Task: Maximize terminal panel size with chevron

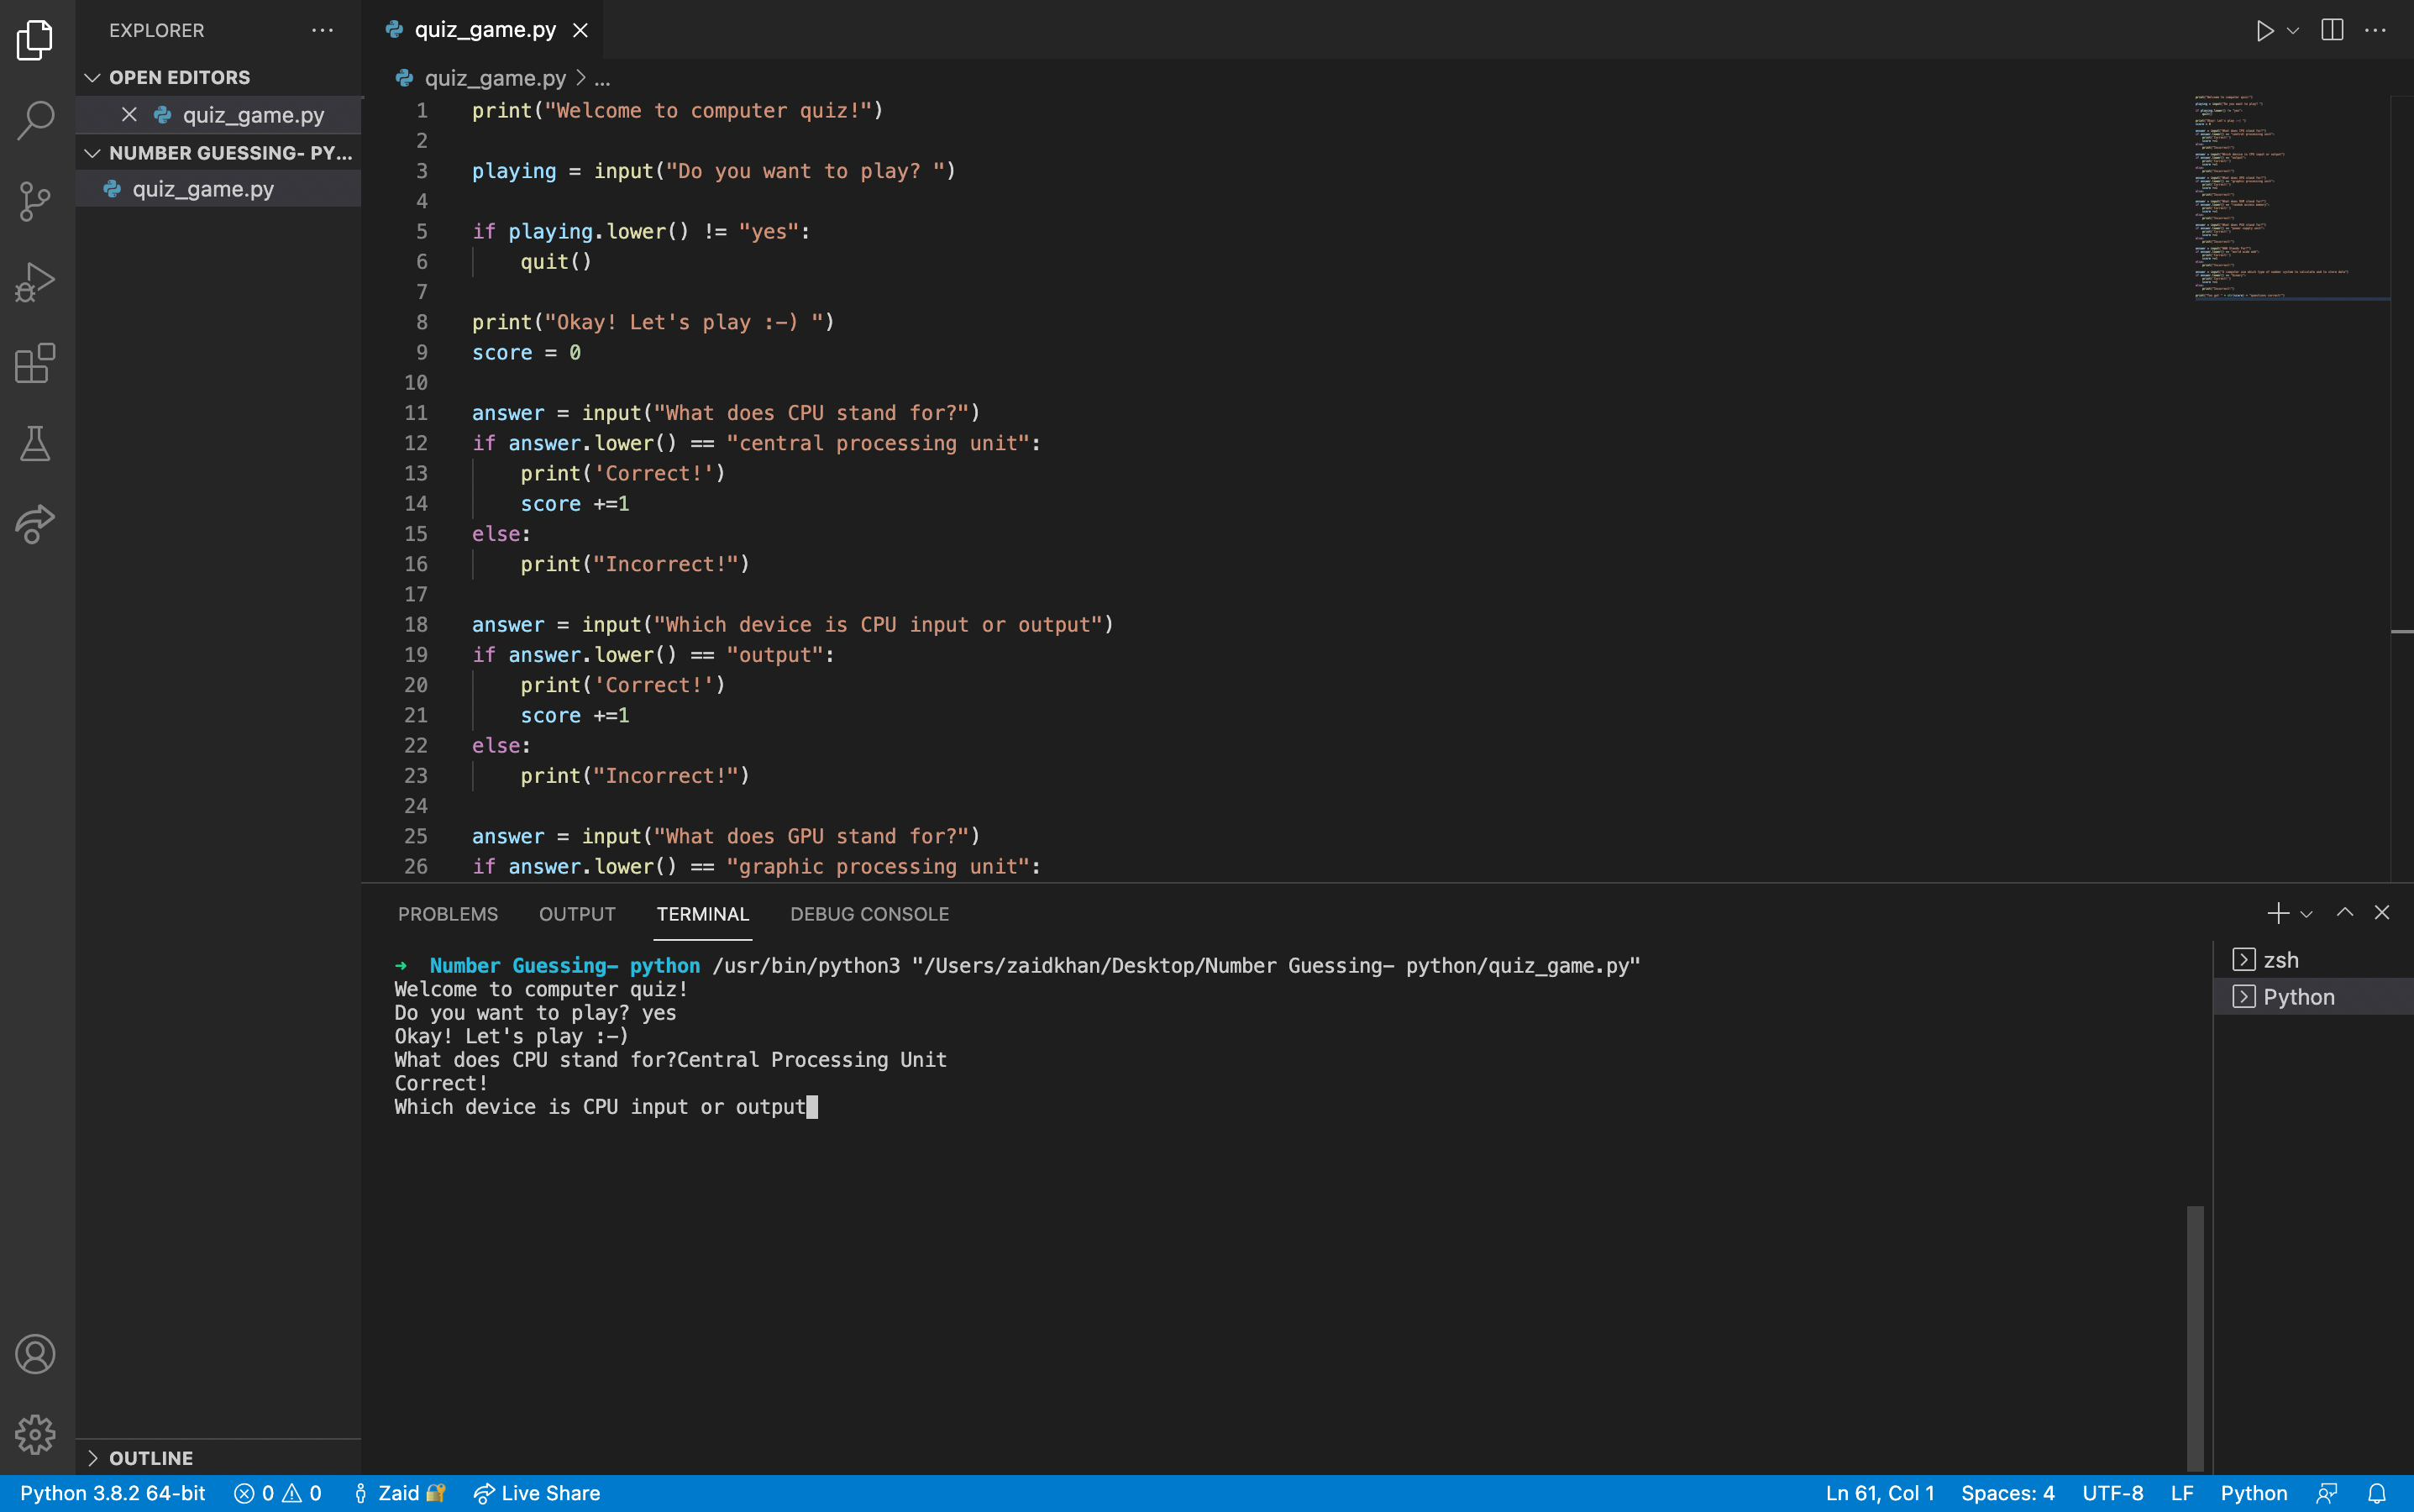Action: pos(2345,913)
